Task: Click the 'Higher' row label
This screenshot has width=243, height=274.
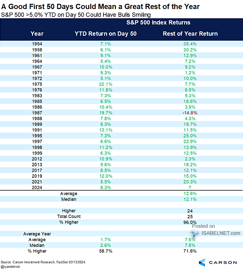Action: tap(69, 211)
